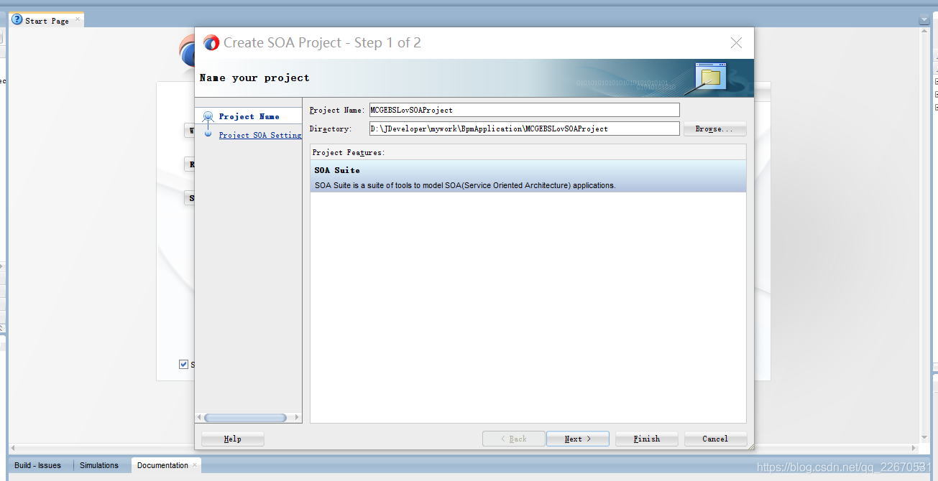Click the Directory path field
Screen dimensions: 938x481
(523, 129)
